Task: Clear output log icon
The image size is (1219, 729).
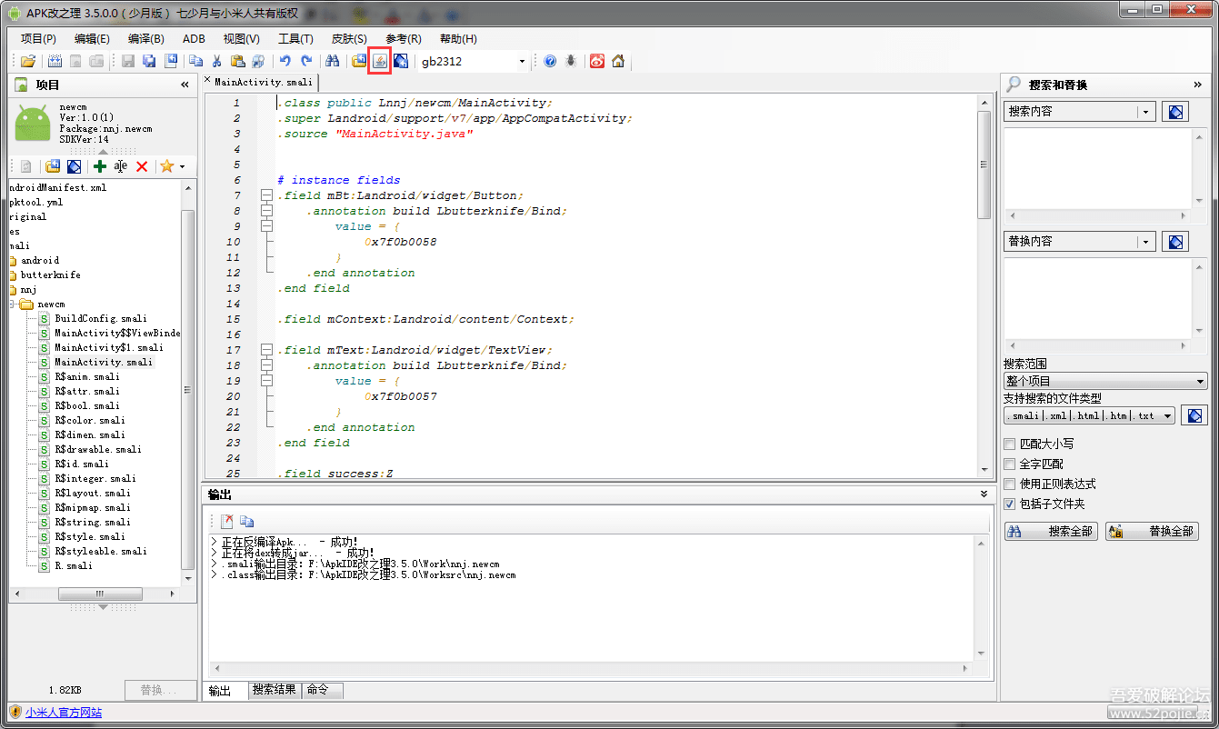Action: point(227,522)
